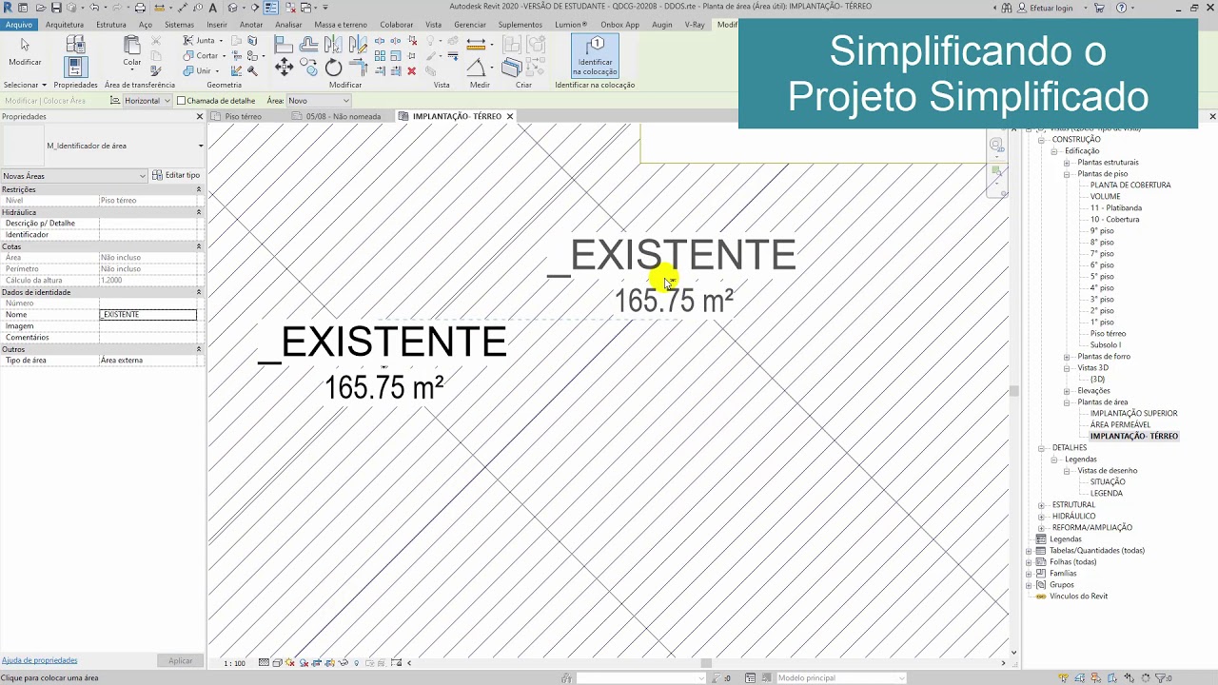Collapse the Restrições section in properties

tap(199, 189)
